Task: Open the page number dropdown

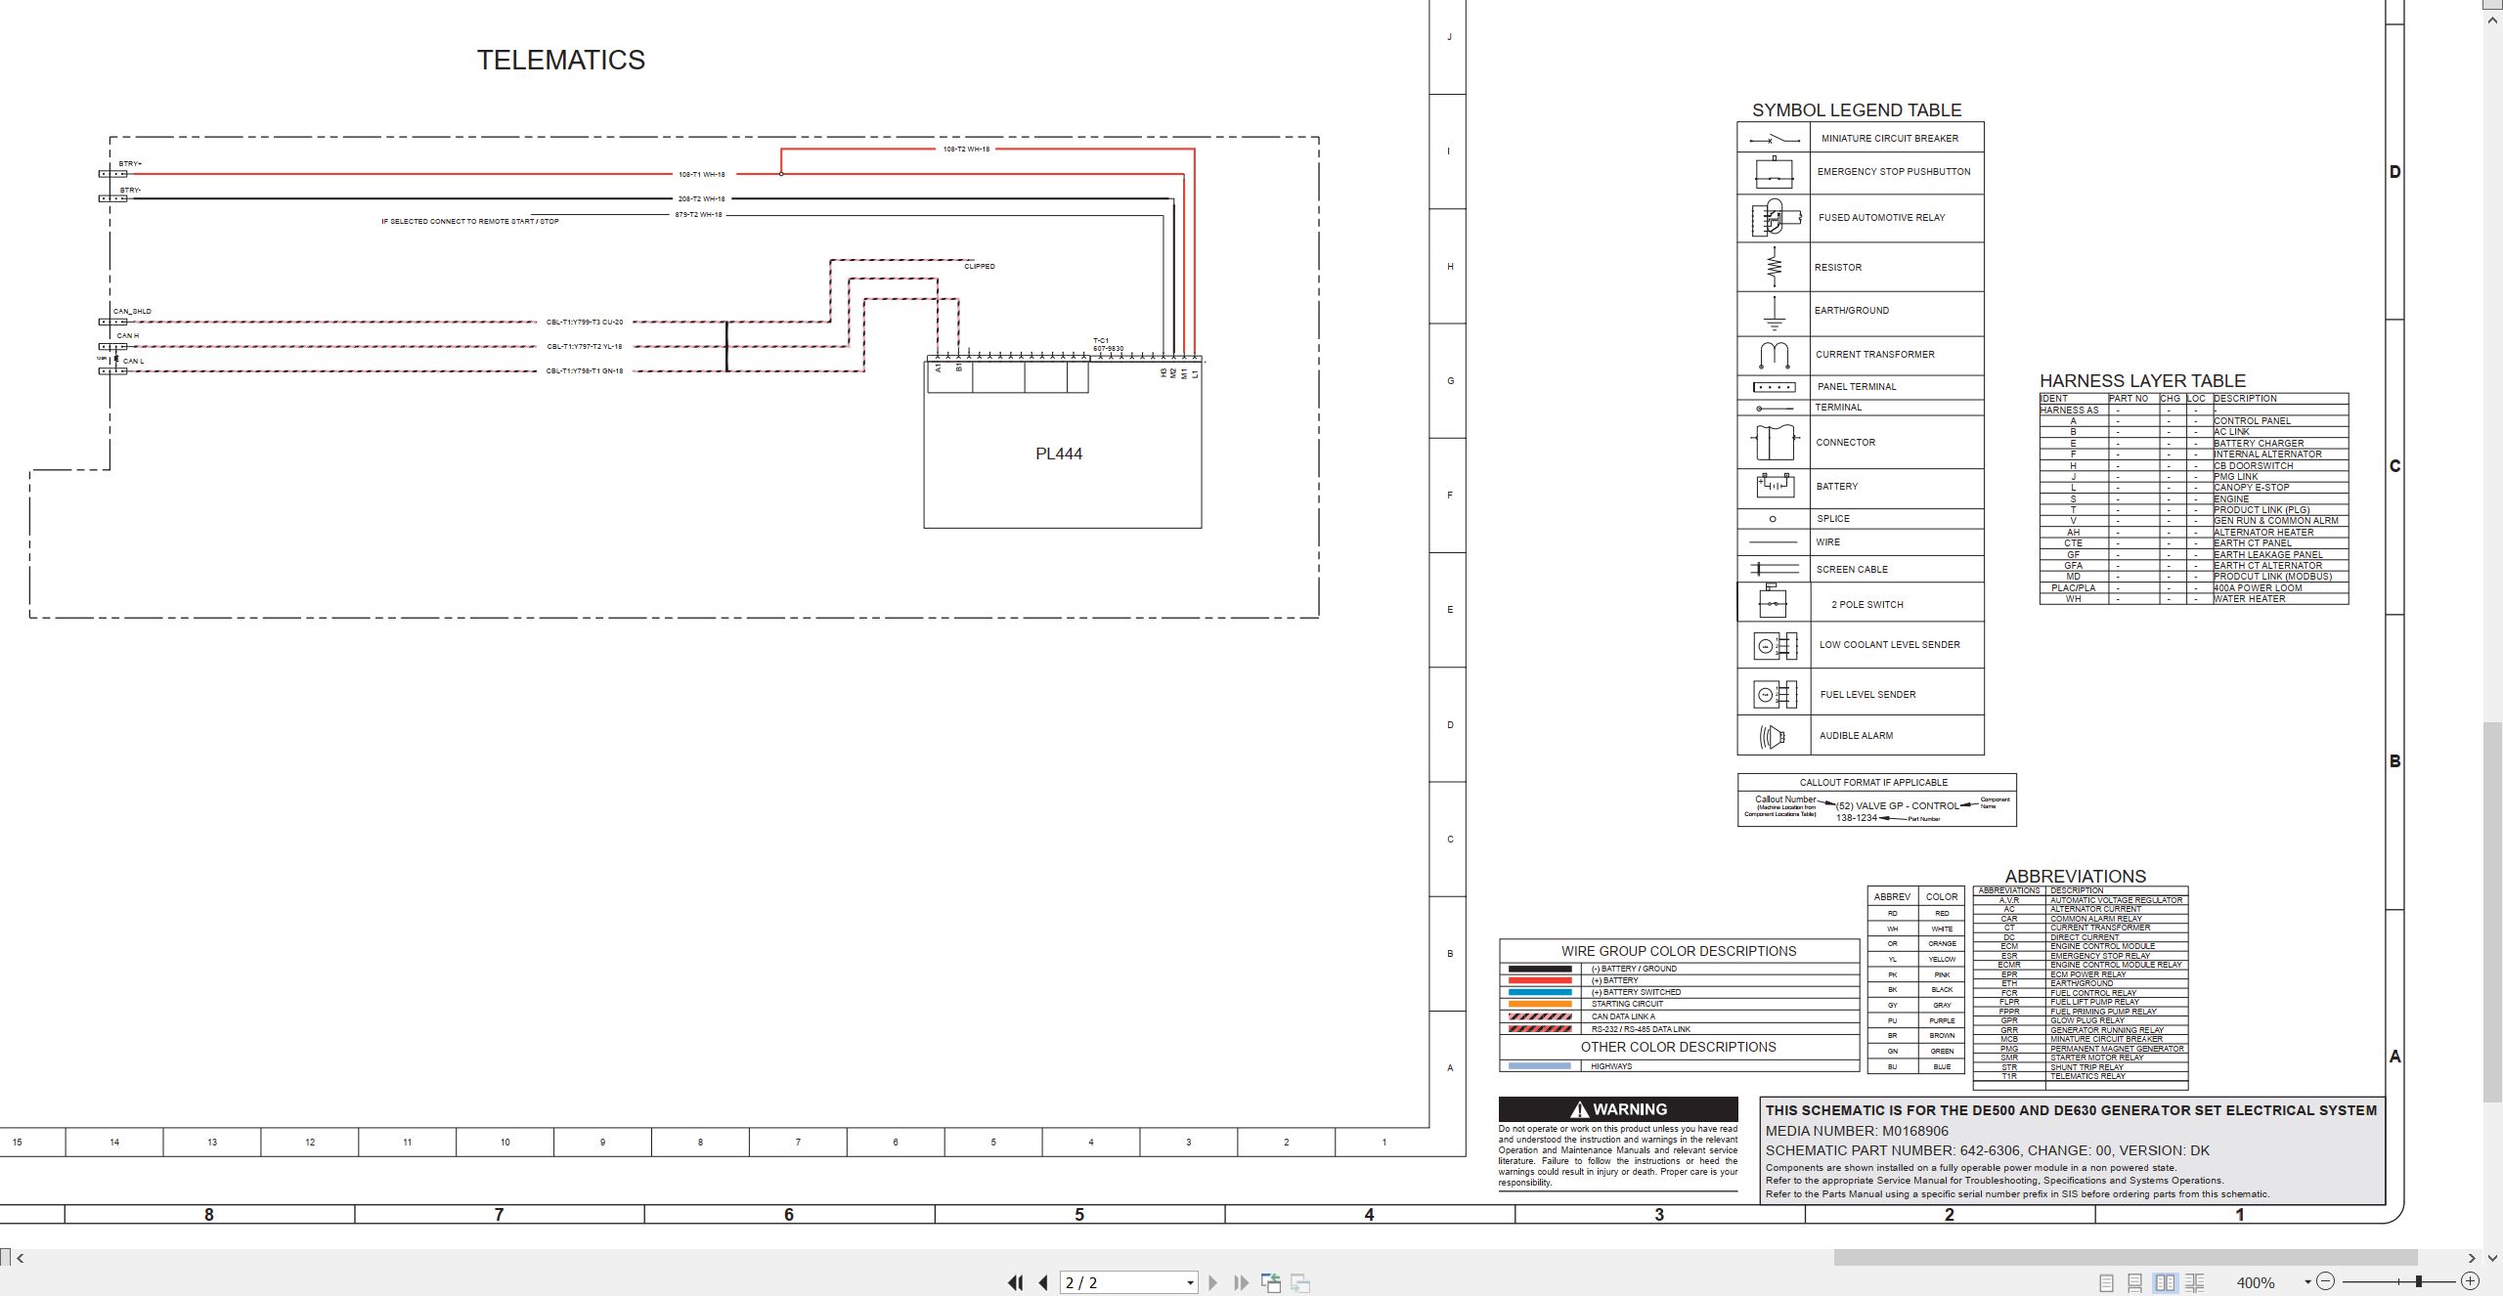Action: (1190, 1283)
